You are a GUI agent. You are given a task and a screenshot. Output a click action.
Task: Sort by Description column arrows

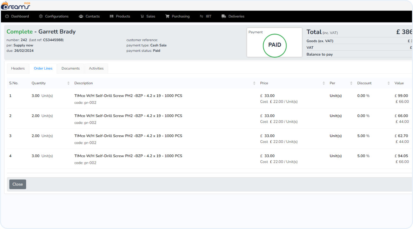[x=254, y=83]
